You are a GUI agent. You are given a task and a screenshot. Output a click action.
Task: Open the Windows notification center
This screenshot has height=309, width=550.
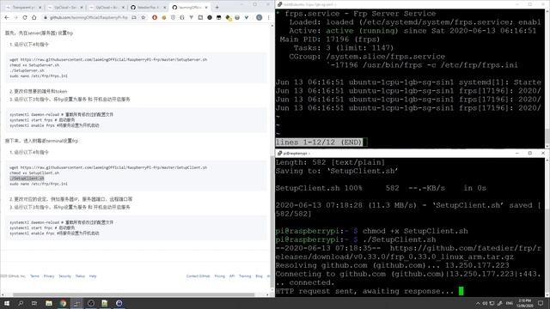tap(541, 303)
